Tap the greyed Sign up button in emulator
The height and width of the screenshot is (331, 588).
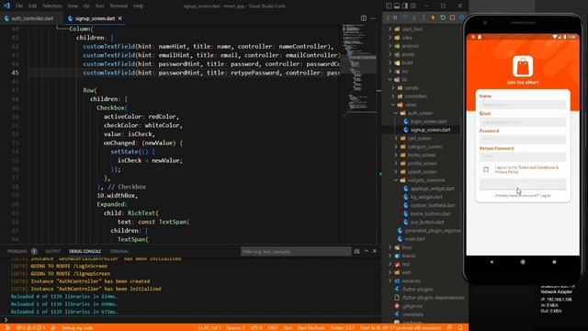pyautogui.click(x=523, y=184)
